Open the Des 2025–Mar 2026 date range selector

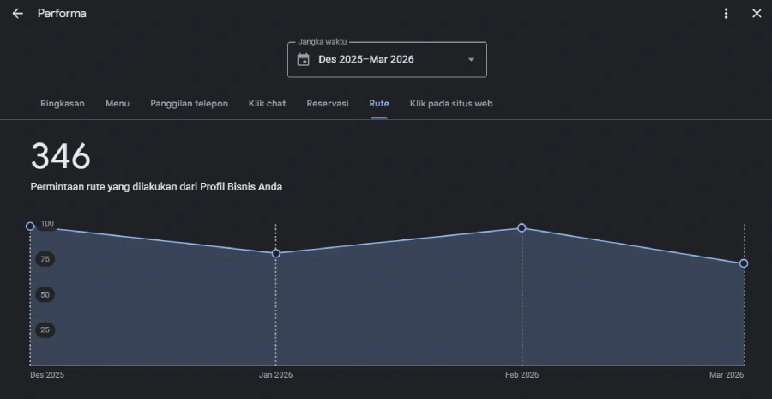[x=387, y=59]
